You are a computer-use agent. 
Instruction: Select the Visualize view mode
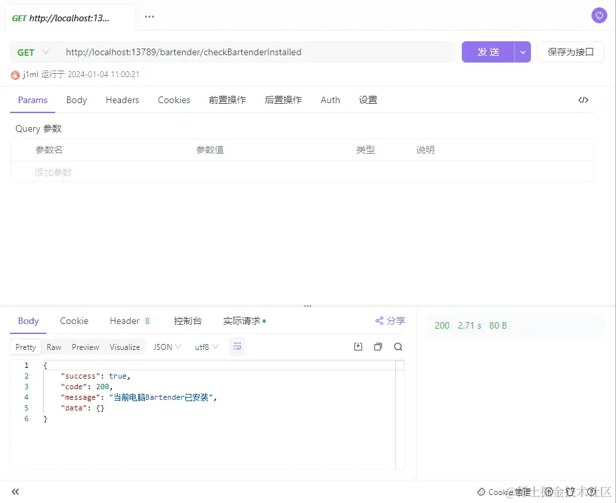[x=124, y=347]
